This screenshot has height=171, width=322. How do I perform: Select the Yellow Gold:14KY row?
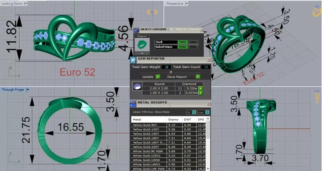click(x=169, y=134)
